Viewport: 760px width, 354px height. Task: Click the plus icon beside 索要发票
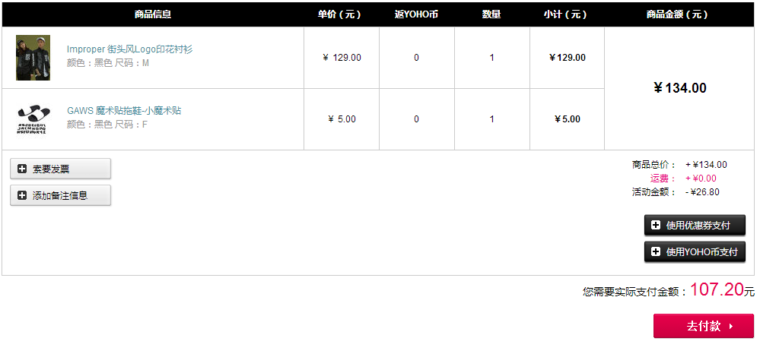22,169
